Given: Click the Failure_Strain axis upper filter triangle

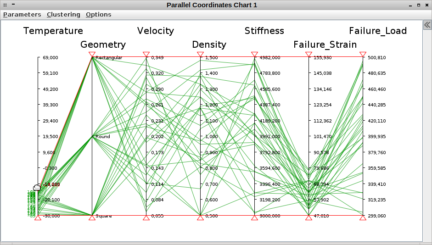Looking at the screenshot, I should (x=309, y=54).
